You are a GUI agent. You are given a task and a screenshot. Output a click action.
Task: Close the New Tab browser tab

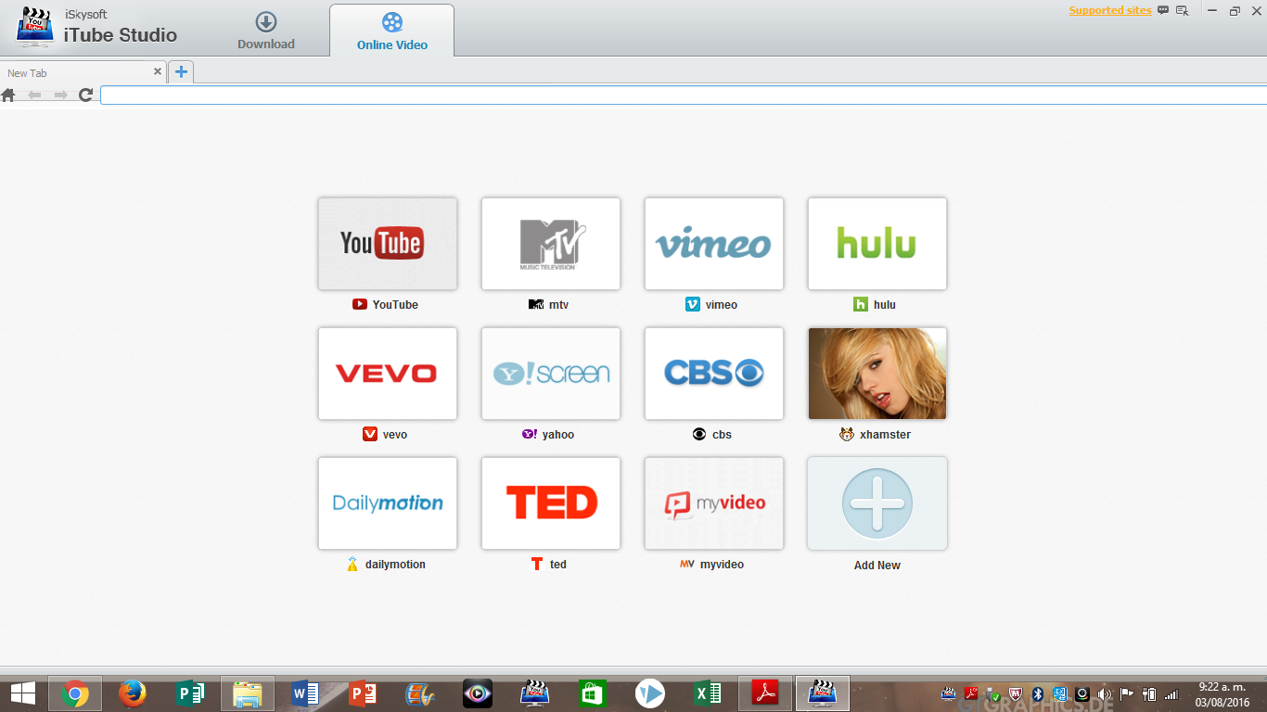coord(158,71)
